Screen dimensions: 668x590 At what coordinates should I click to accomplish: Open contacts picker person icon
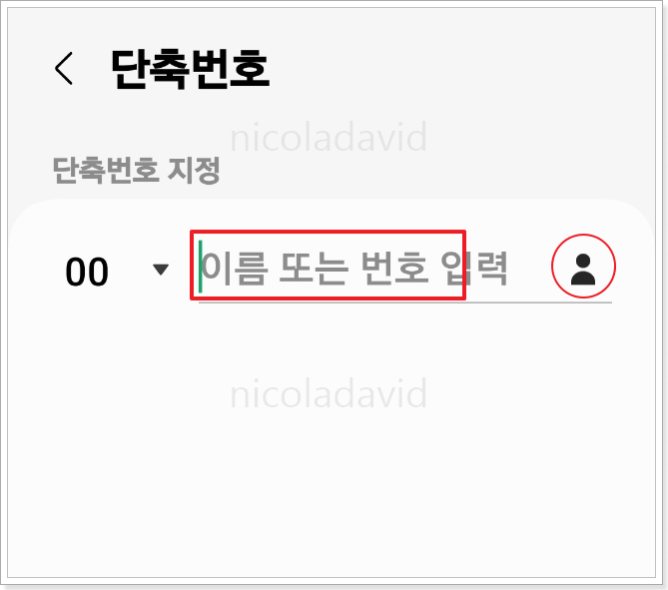tap(583, 270)
